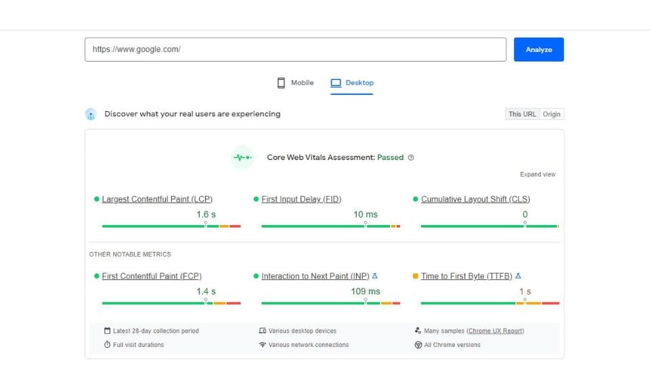Click the many samples icon
The width and height of the screenshot is (650, 366).
coord(418,331)
